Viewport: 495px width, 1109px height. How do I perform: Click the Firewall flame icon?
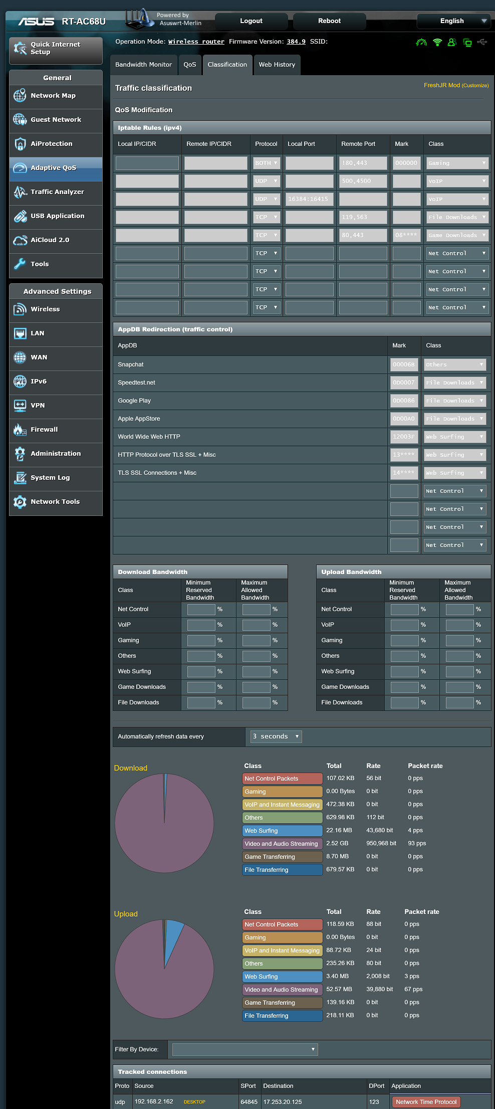click(x=20, y=430)
